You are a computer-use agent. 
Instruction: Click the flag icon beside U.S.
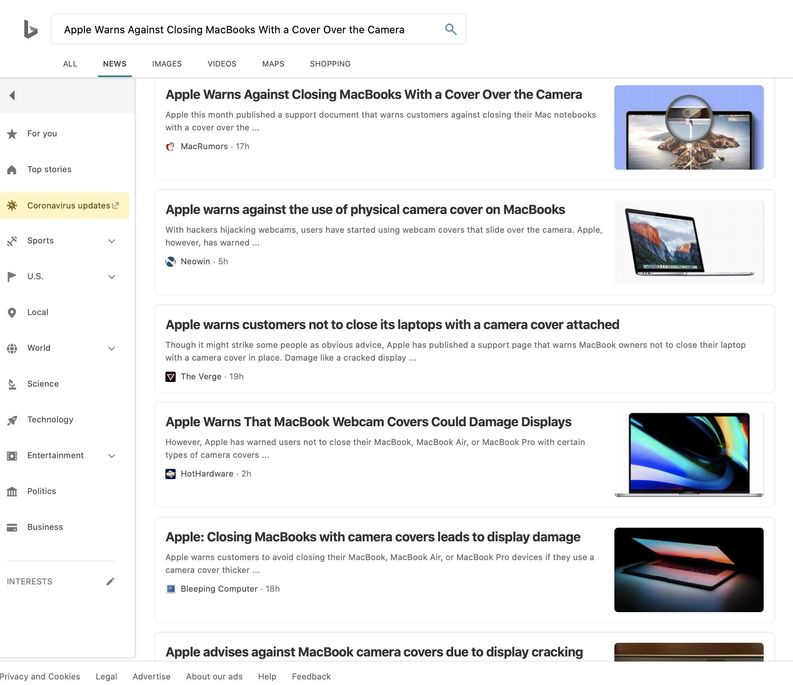pos(12,277)
